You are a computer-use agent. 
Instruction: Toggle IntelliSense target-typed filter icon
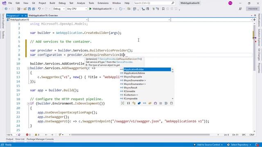[x=123, y=103]
